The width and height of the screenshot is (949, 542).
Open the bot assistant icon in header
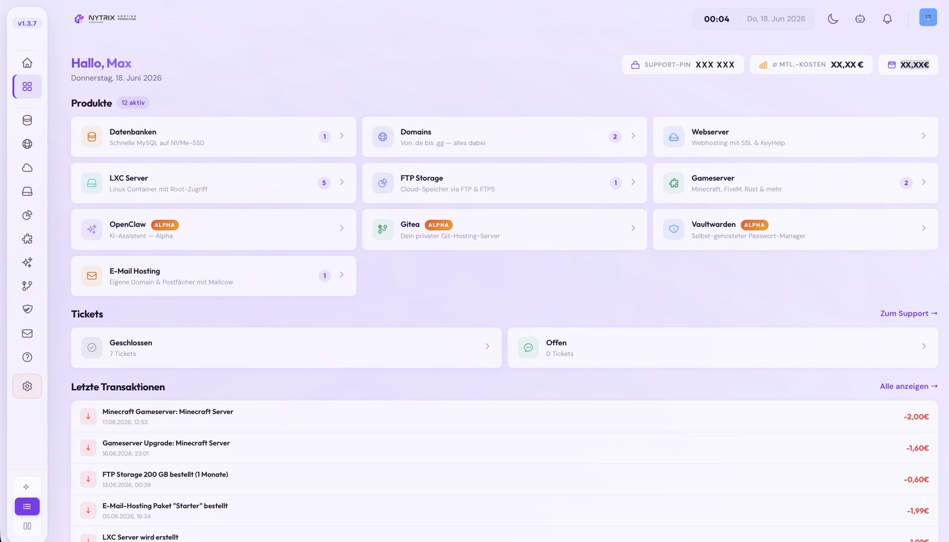(x=860, y=19)
